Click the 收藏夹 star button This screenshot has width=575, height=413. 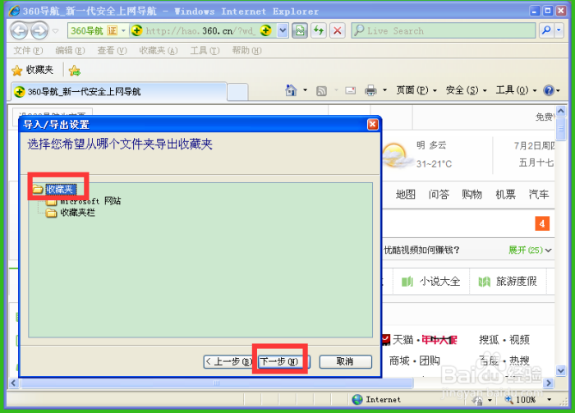tap(32, 70)
